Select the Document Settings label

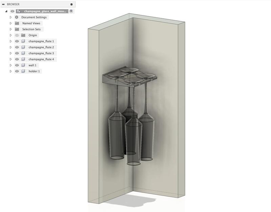[34, 17]
